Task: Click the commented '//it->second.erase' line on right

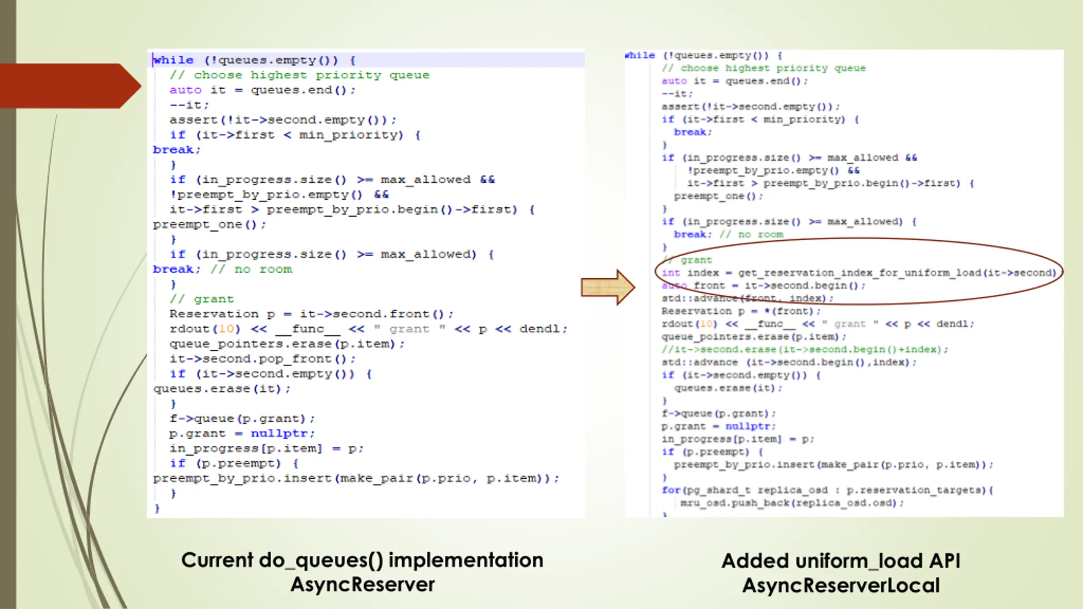Action: tap(805, 350)
